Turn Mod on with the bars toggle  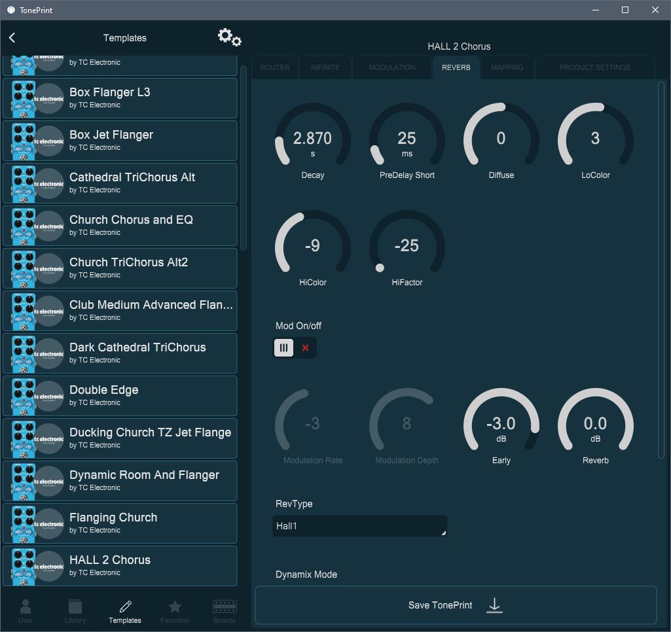(283, 348)
